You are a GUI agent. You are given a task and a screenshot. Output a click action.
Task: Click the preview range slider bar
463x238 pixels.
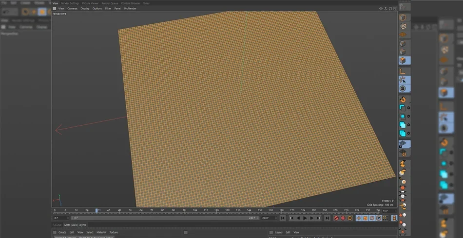(164, 218)
